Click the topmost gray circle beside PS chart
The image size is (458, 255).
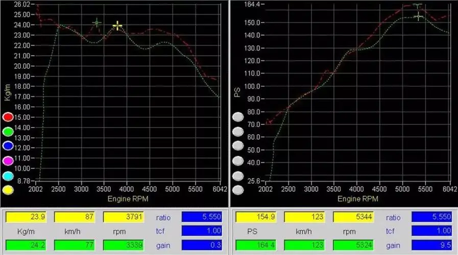238,117
